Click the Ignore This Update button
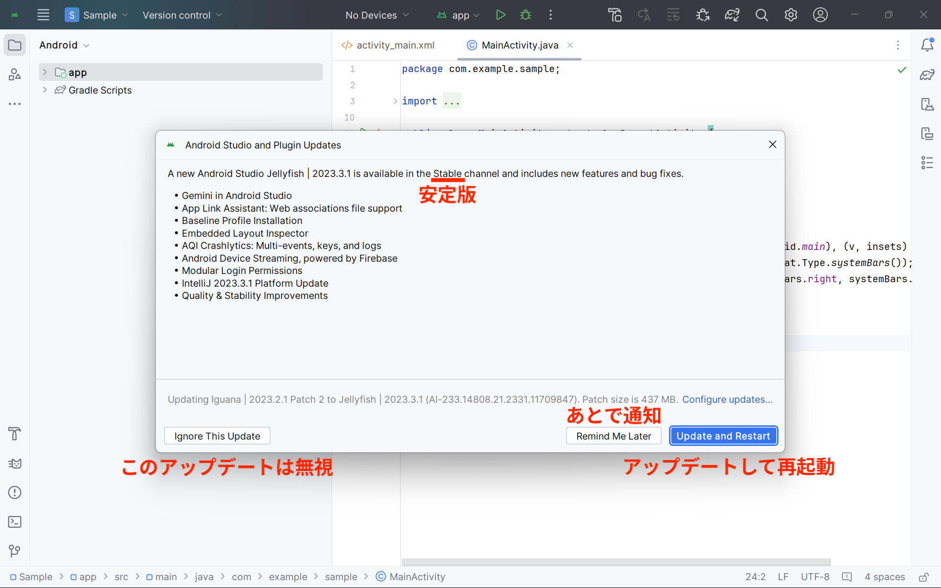The width and height of the screenshot is (941, 588). click(217, 436)
